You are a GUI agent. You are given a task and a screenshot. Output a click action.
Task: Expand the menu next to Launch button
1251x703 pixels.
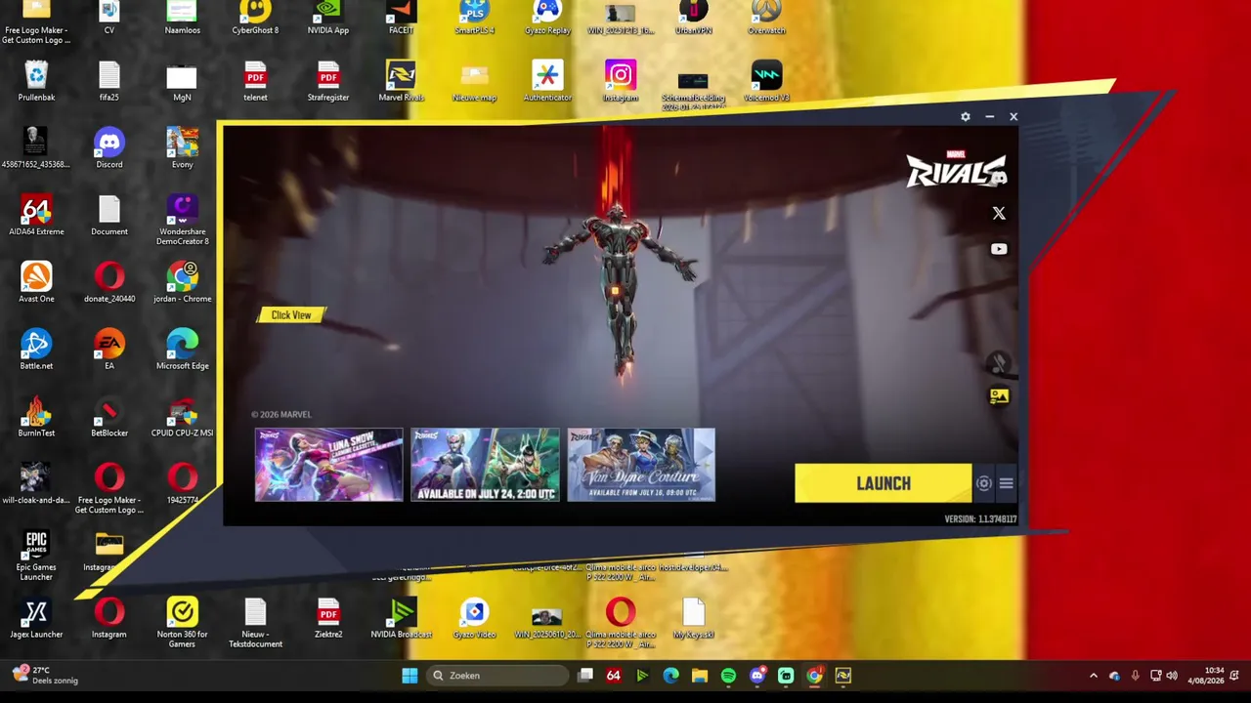(1006, 483)
